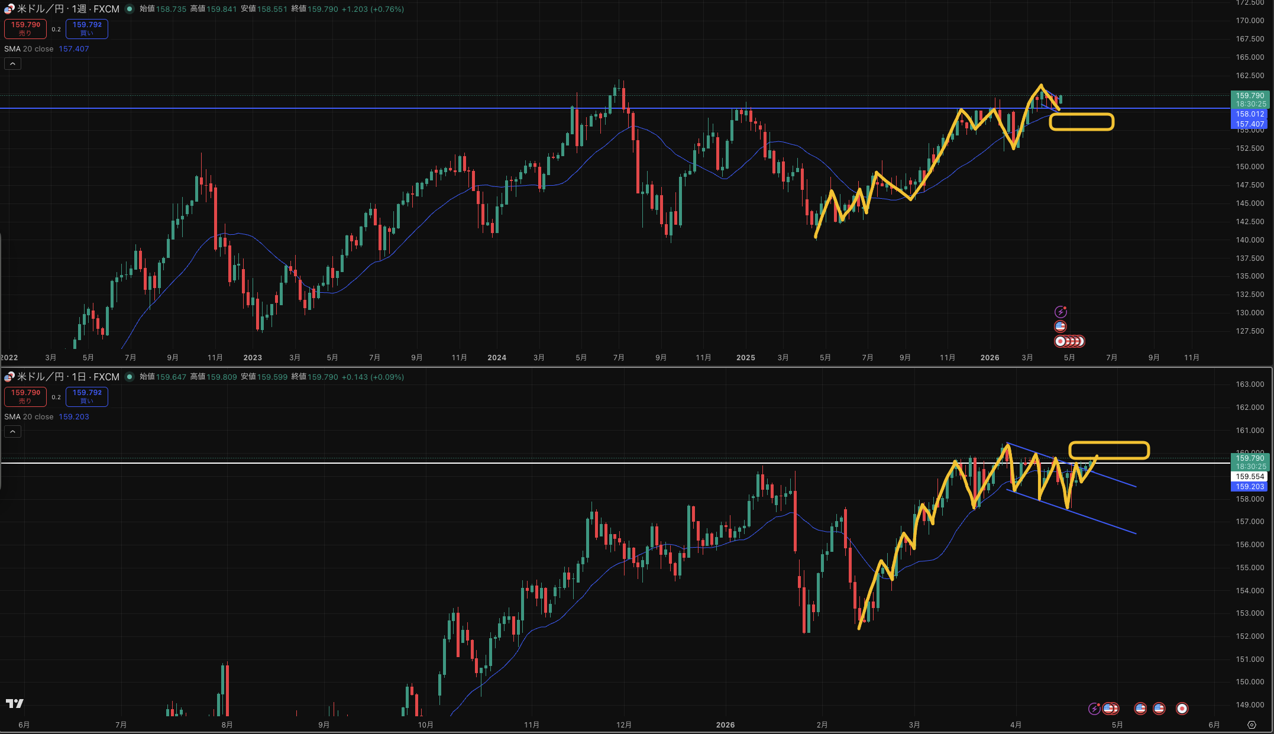Screen dimensions: 1274x734
Task: Click the green market status dot on the daily chart
Action: pyautogui.click(x=130, y=377)
